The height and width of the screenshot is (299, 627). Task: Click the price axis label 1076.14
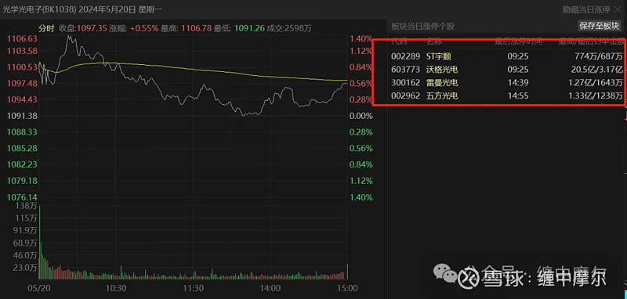pos(21,197)
